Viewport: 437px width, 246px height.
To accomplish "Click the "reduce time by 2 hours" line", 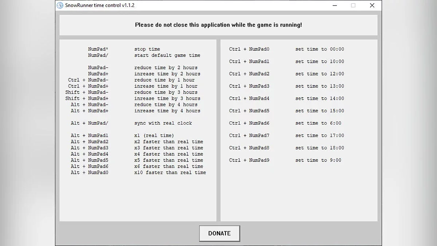I will coord(166,68).
